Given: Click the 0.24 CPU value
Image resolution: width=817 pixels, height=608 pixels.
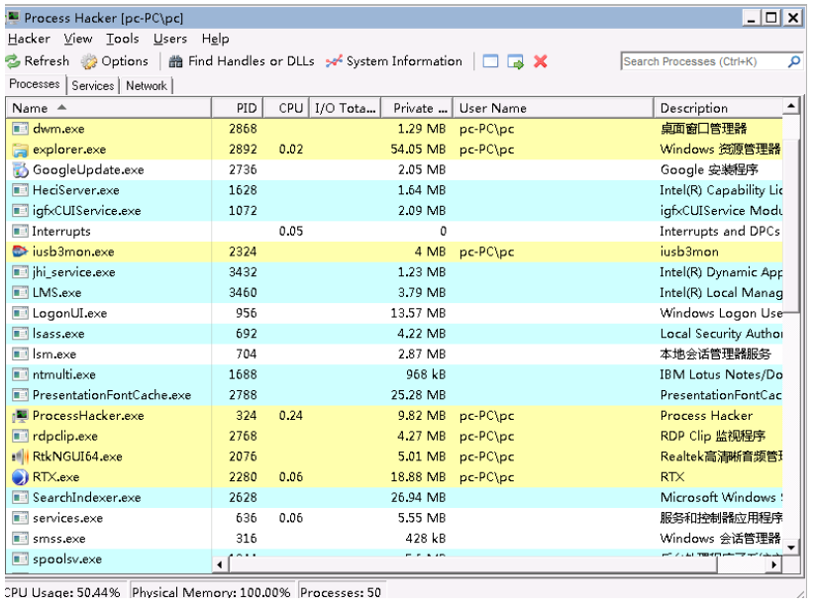Looking at the screenshot, I should [x=291, y=416].
